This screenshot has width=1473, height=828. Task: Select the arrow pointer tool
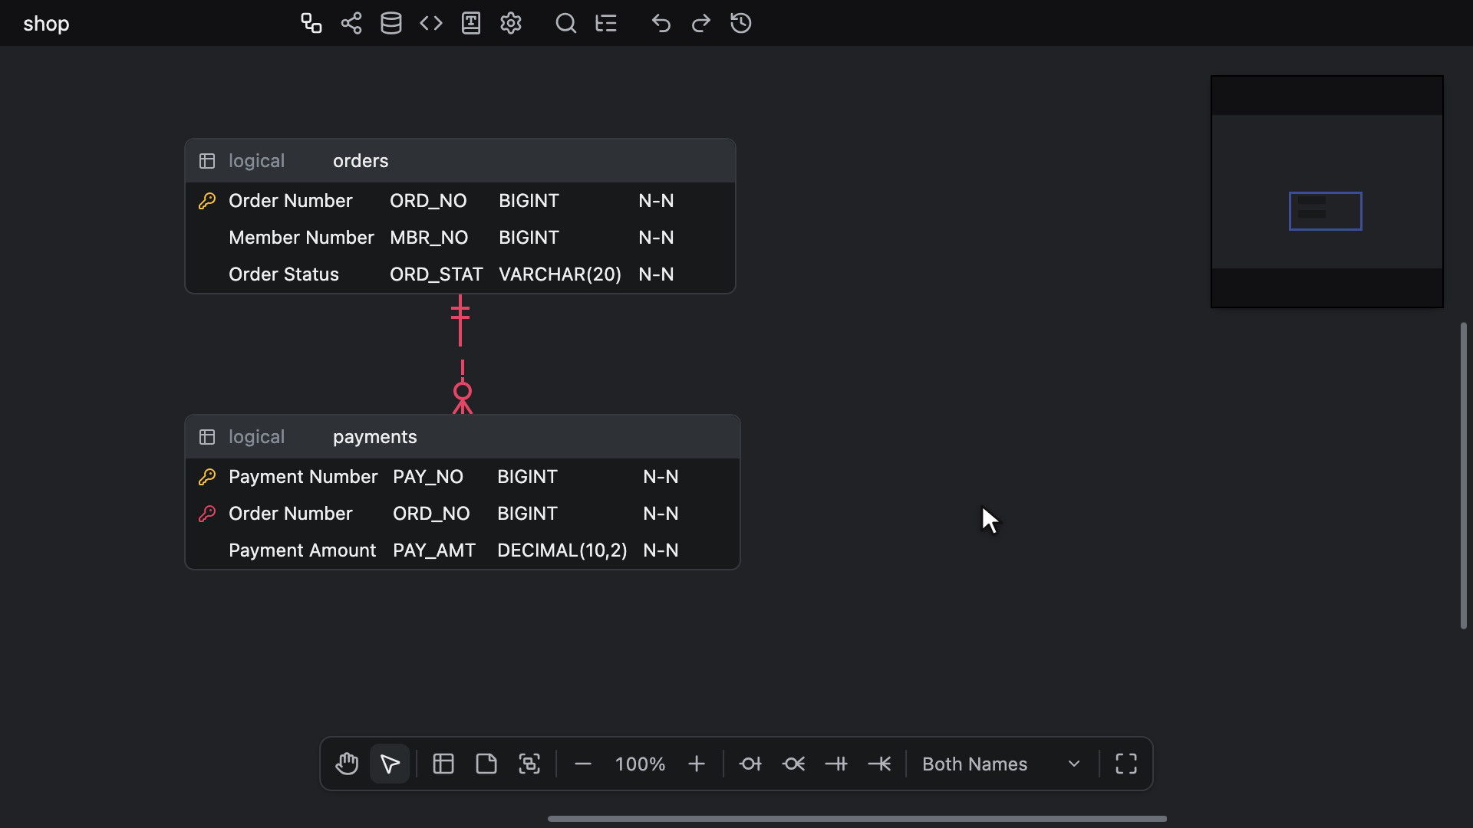pyautogui.click(x=390, y=764)
